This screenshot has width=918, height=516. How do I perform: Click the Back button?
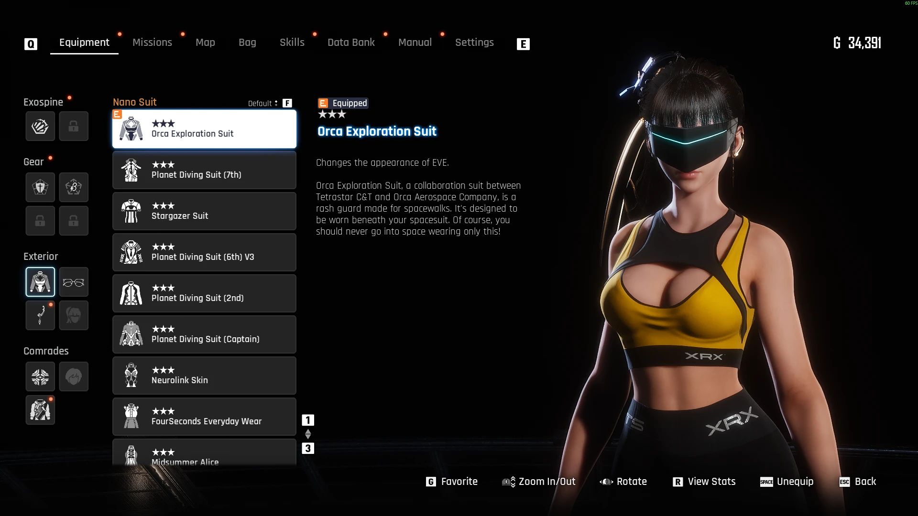pos(858,482)
